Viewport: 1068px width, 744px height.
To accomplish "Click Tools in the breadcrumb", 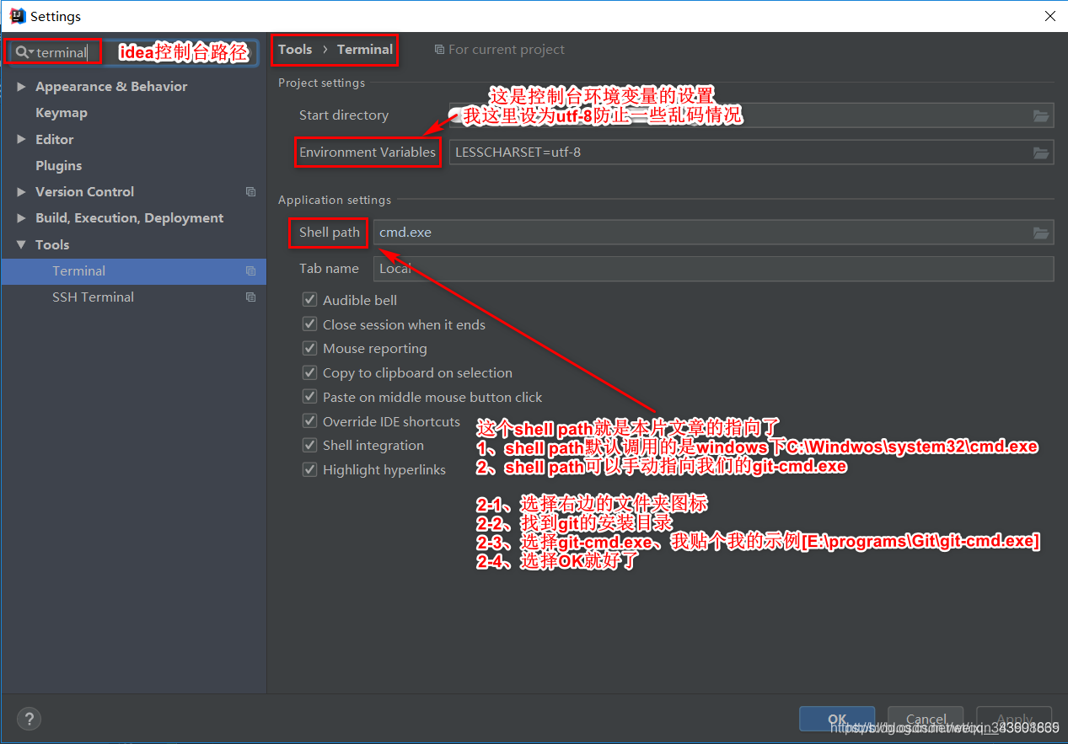I will coord(295,50).
